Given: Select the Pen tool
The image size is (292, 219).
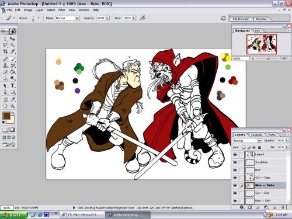Looking at the screenshot, I should tap(5, 92).
